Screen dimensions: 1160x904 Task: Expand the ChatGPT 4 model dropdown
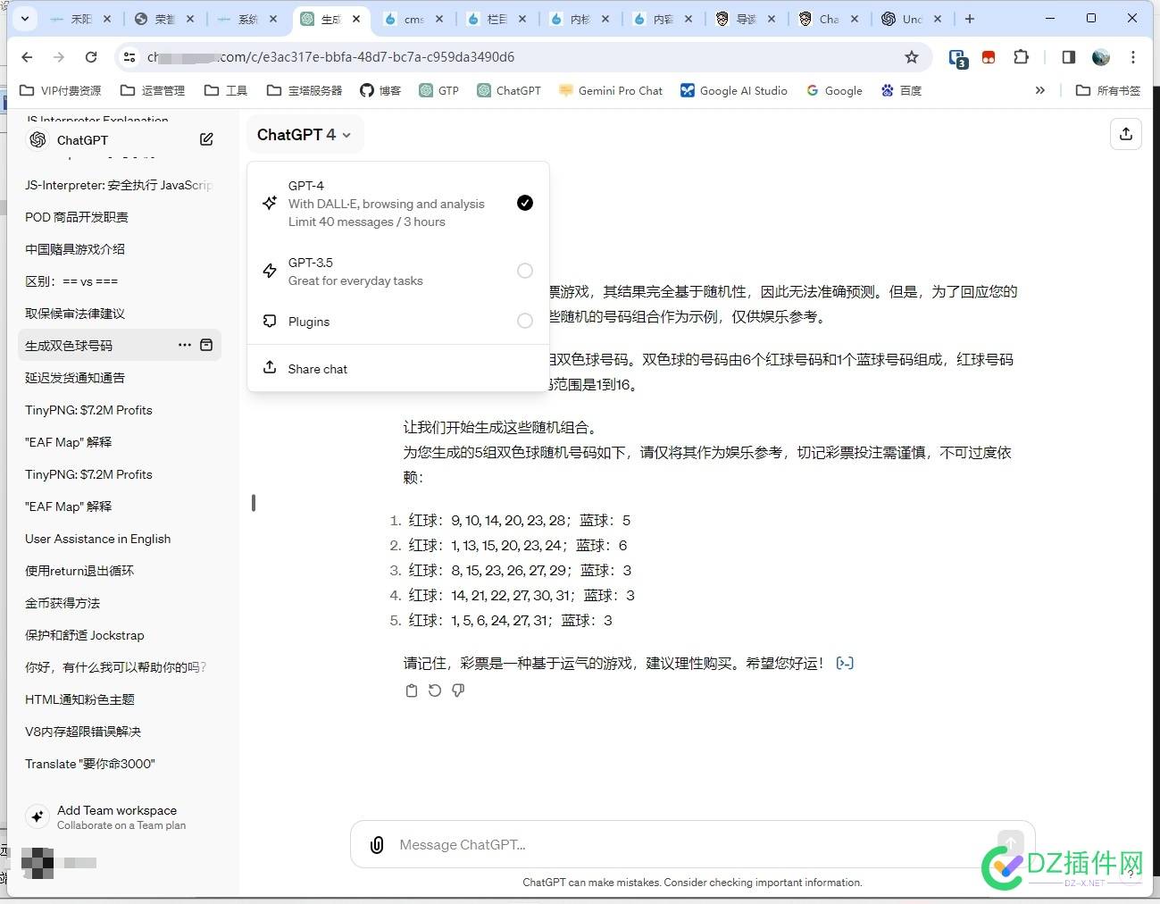pyautogui.click(x=305, y=134)
